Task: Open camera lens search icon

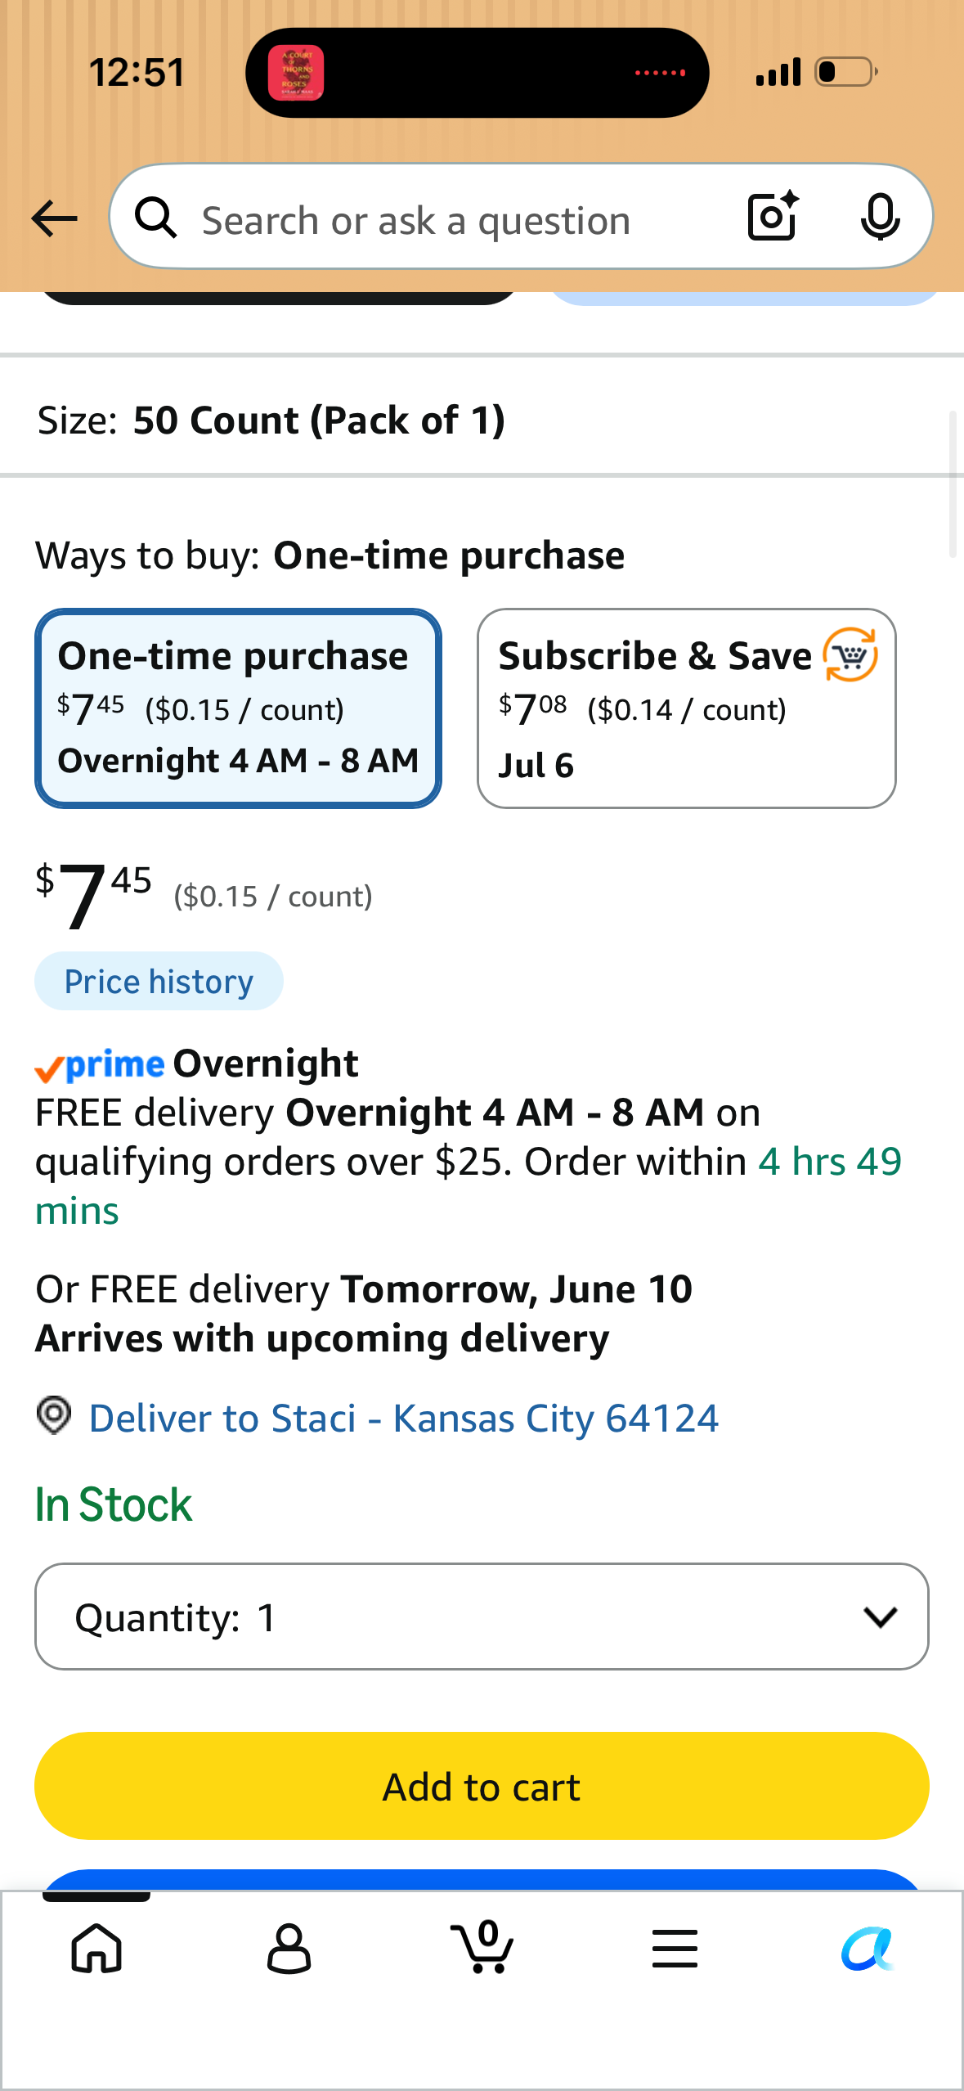Action: click(x=773, y=217)
